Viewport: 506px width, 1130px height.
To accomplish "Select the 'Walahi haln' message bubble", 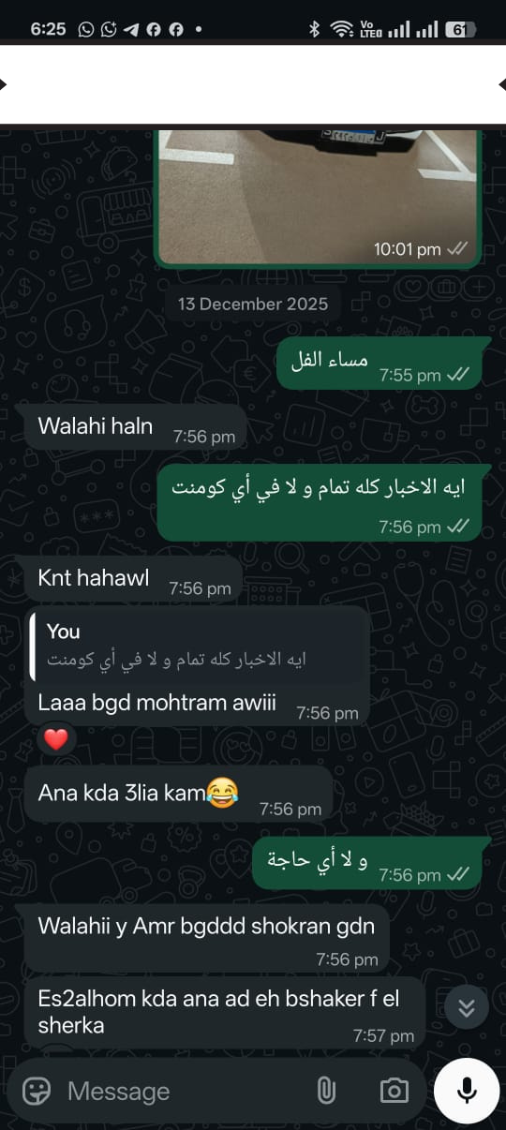I will coord(135,428).
